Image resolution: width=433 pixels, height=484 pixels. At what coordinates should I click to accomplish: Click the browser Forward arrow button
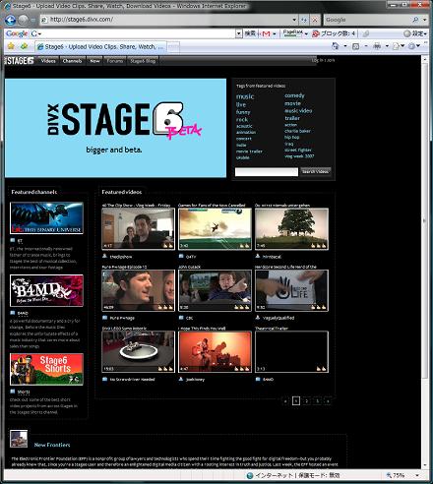(23, 20)
